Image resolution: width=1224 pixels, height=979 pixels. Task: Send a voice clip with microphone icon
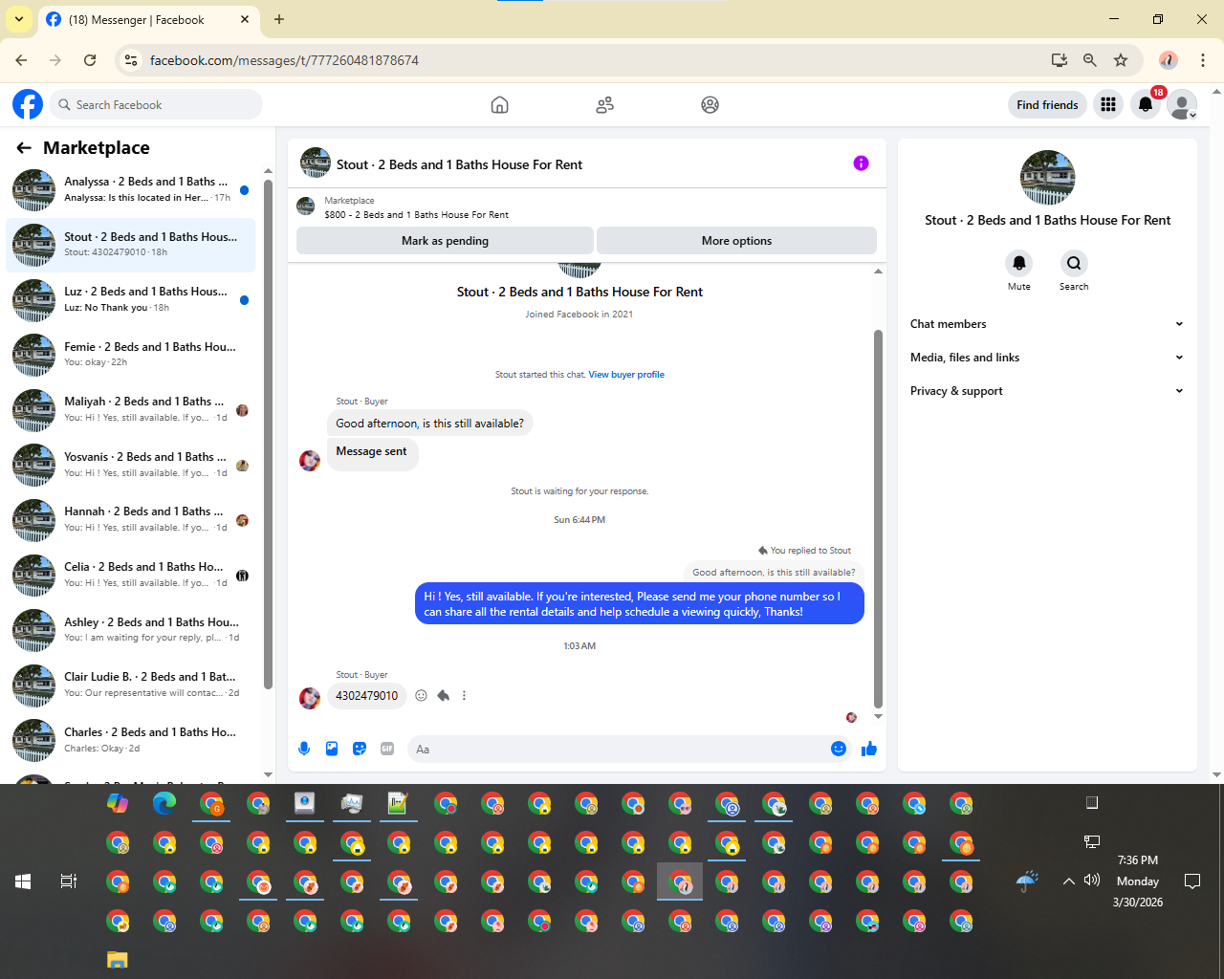(x=304, y=749)
